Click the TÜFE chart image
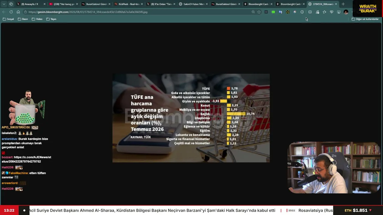Viewport: 383px width, 215px height. [x=191, y=118]
